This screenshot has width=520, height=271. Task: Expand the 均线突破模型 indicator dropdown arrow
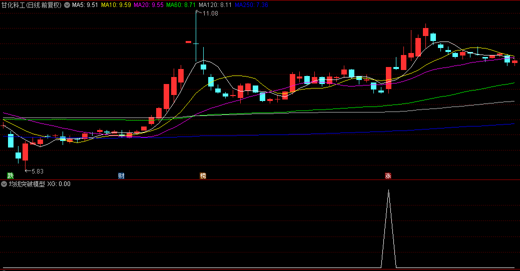click(4, 184)
